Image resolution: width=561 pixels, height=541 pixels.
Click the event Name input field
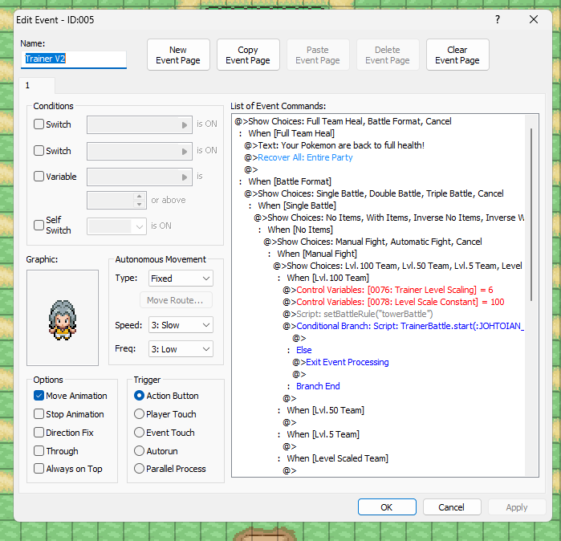pos(74,59)
